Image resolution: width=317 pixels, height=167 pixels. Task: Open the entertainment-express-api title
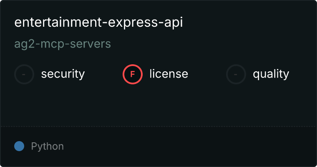coord(98,23)
